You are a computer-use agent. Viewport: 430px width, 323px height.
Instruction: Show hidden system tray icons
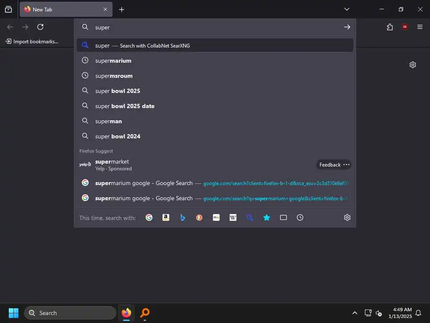[354, 313]
